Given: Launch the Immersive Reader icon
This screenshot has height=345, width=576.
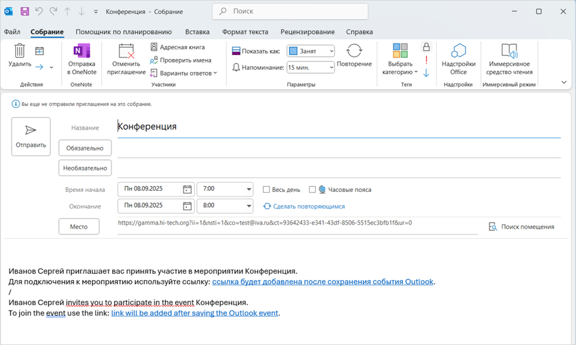Looking at the screenshot, I should (x=509, y=51).
